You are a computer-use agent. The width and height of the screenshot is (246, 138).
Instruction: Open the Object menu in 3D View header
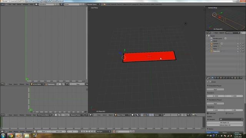111,115
